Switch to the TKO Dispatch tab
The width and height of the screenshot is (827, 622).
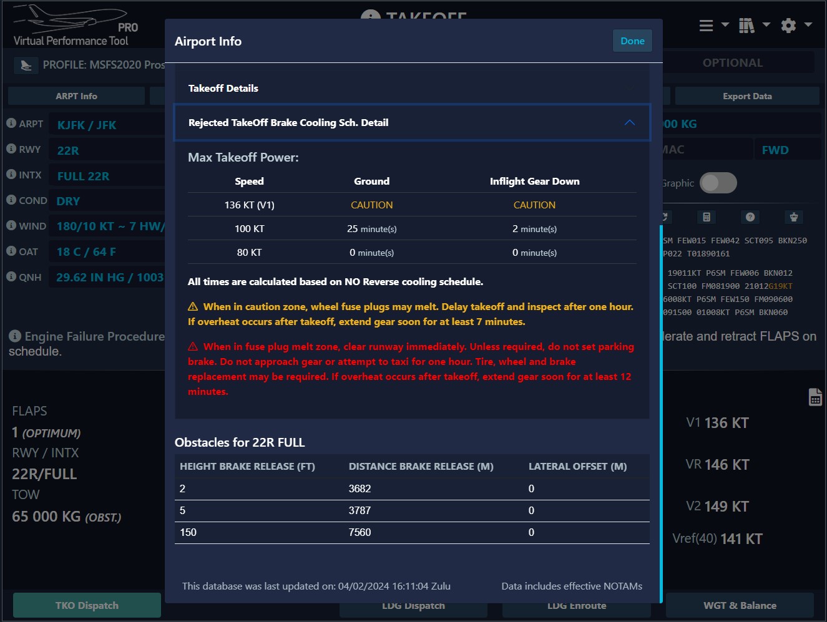[87, 605]
